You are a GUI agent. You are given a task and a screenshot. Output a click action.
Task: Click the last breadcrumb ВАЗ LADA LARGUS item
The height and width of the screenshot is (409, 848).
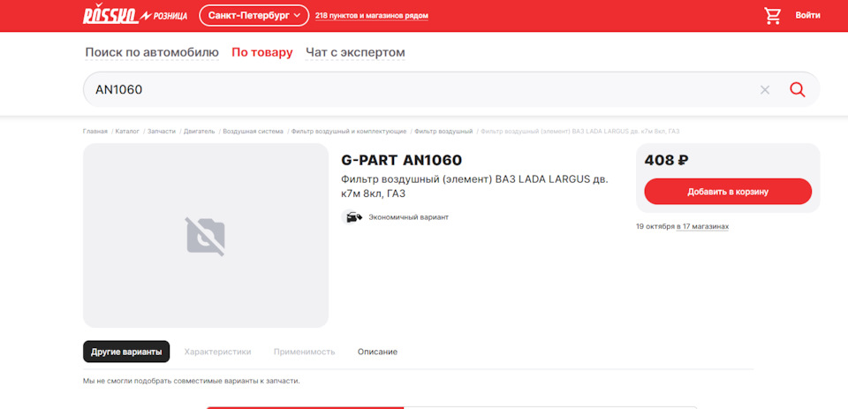click(x=580, y=132)
